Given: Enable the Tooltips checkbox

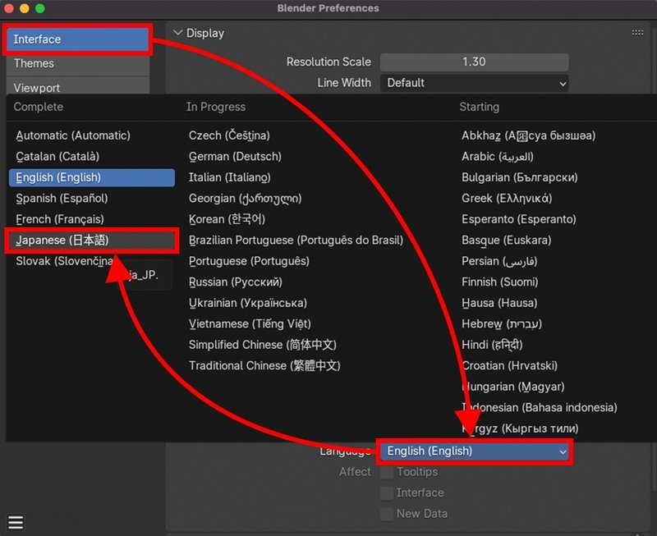Looking at the screenshot, I should click(387, 472).
